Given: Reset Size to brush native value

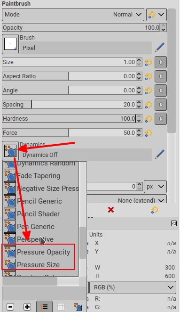Looking at the screenshot, I should click(148, 62).
